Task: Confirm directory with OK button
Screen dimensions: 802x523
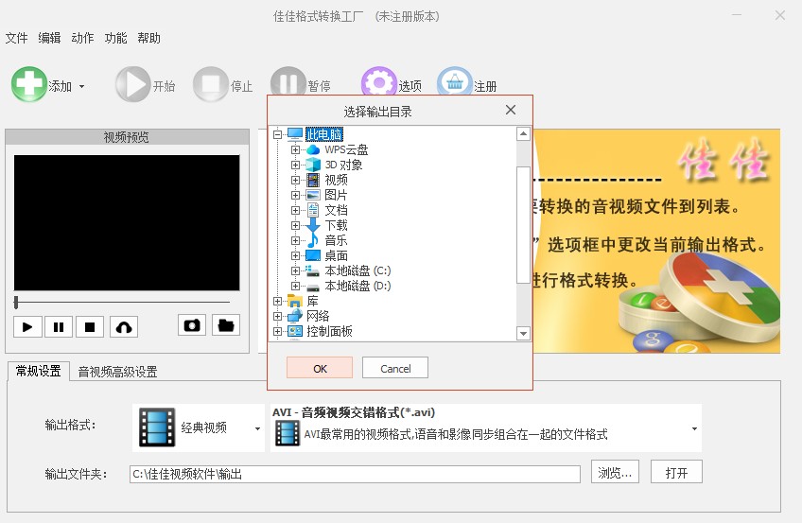Action: (x=320, y=368)
